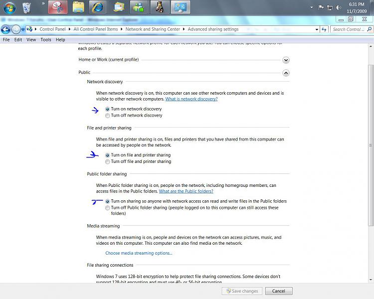Open Windows Explorer folder taskbar icon

78,7
